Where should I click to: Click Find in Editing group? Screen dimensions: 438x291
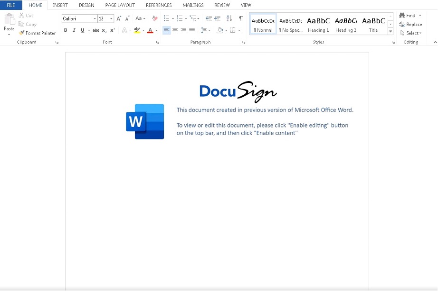[x=407, y=15]
